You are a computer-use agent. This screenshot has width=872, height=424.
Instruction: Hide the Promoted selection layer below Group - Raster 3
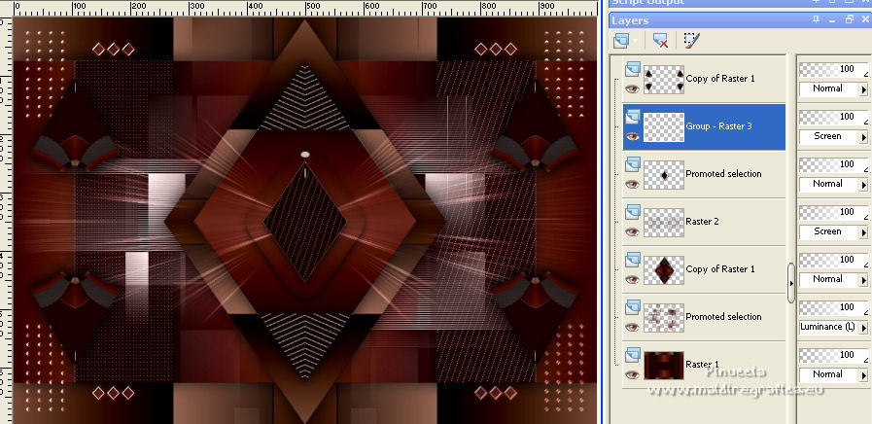coord(632,184)
